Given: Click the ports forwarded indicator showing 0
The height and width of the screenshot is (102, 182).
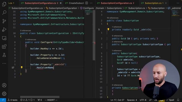Looking at the screenshot, I should click(x=40, y=100).
